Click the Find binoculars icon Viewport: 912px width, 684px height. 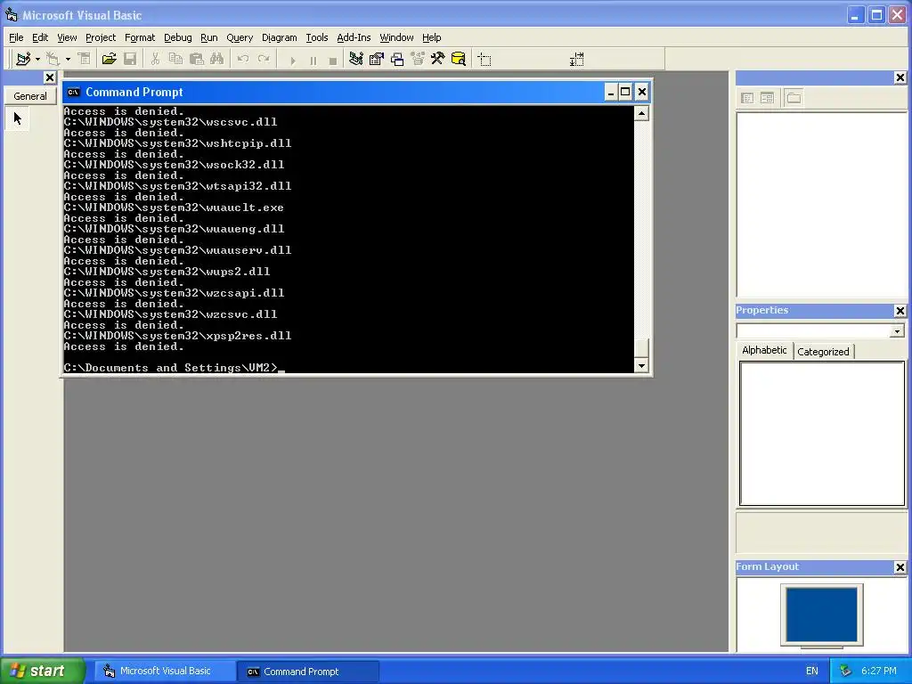(217, 59)
